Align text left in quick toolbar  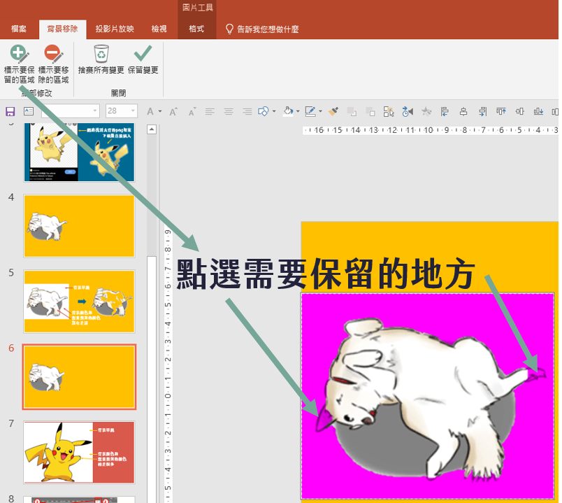(x=210, y=112)
